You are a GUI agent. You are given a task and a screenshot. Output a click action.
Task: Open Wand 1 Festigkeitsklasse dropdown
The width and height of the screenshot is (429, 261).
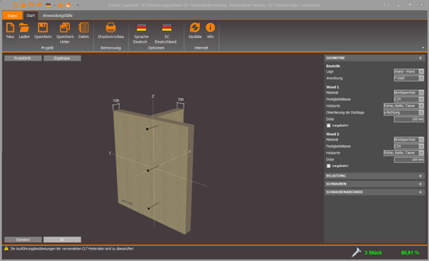(408, 99)
